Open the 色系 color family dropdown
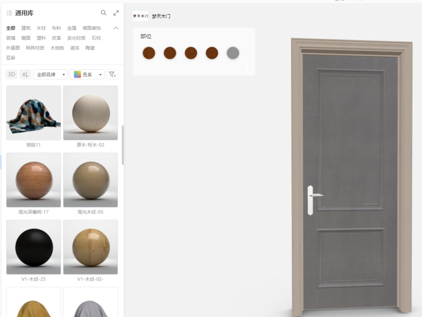The image size is (422, 317). [87, 75]
